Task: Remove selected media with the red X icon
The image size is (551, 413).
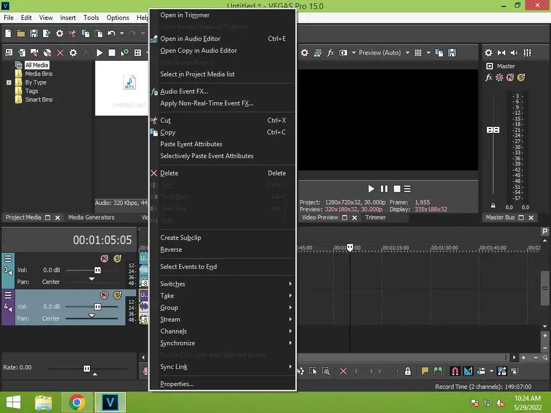Action: click(x=60, y=53)
